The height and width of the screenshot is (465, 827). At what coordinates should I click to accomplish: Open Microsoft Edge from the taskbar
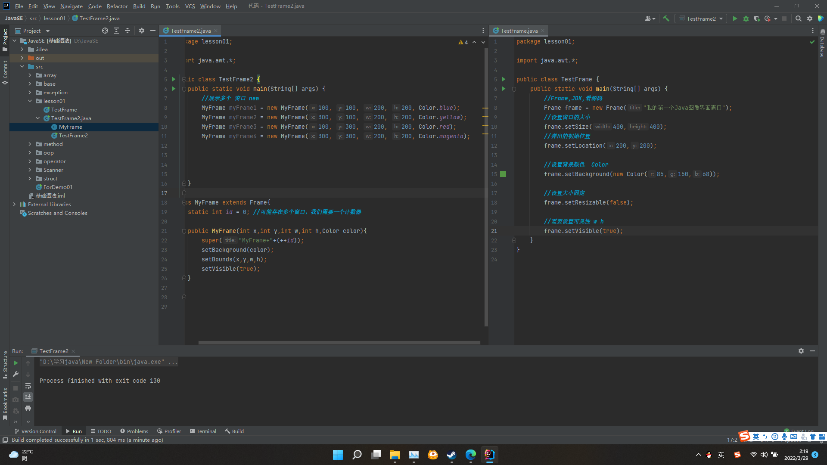click(x=470, y=455)
